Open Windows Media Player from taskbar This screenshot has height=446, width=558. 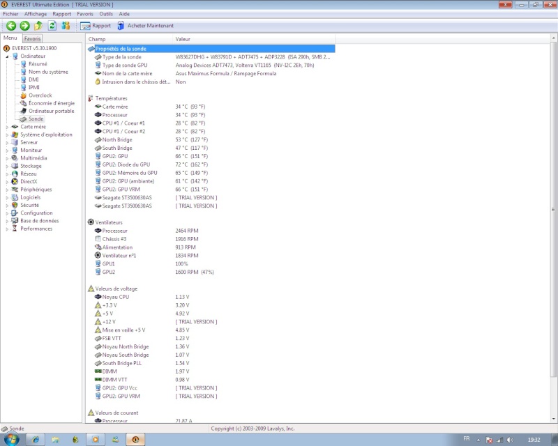pos(96,440)
